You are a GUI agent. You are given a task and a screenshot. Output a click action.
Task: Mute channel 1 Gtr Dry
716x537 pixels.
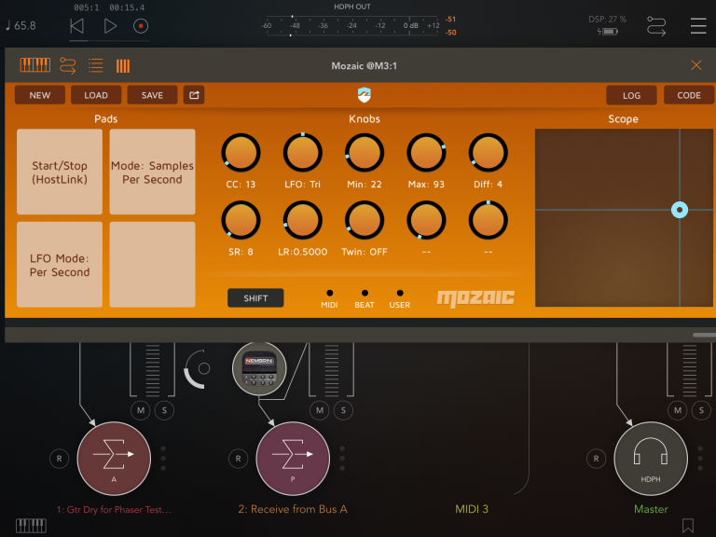[141, 410]
